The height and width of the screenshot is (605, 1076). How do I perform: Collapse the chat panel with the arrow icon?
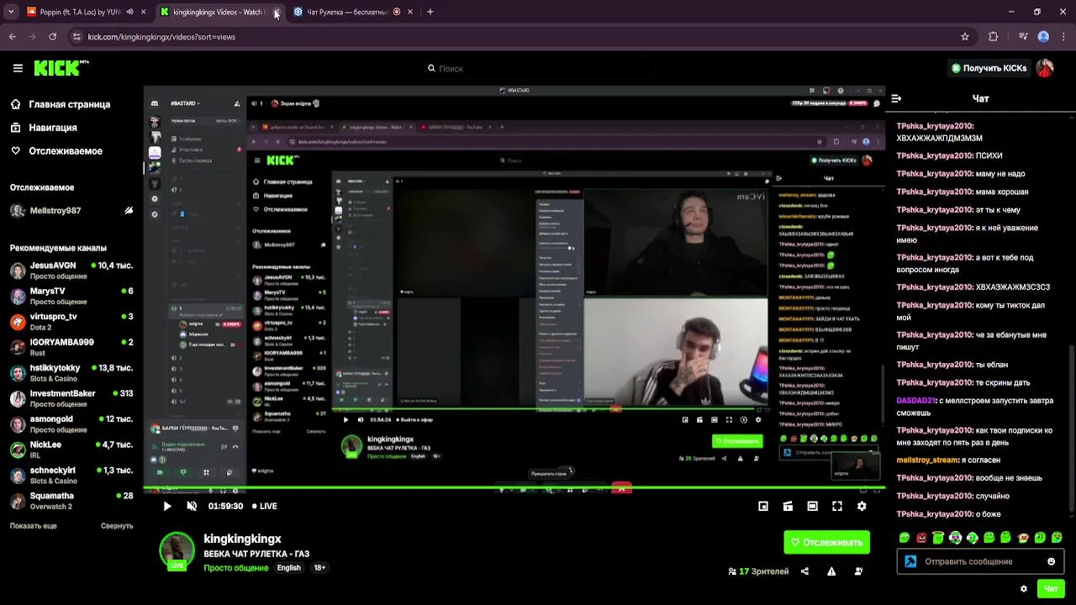pos(896,98)
